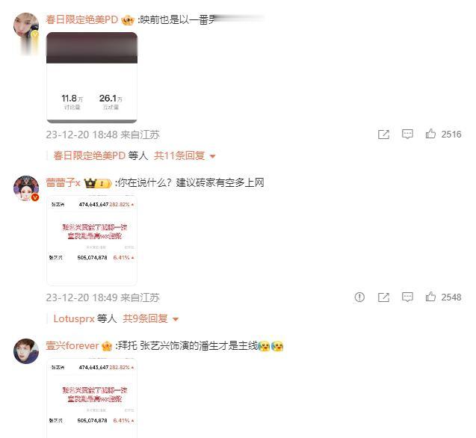Open Lotusprx reply author link
476x438 pixels.
[x=74, y=318]
